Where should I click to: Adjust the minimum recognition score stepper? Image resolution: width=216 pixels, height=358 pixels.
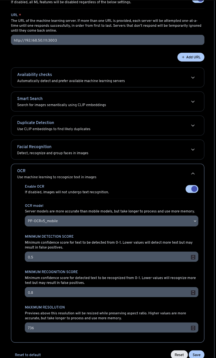(x=193, y=293)
